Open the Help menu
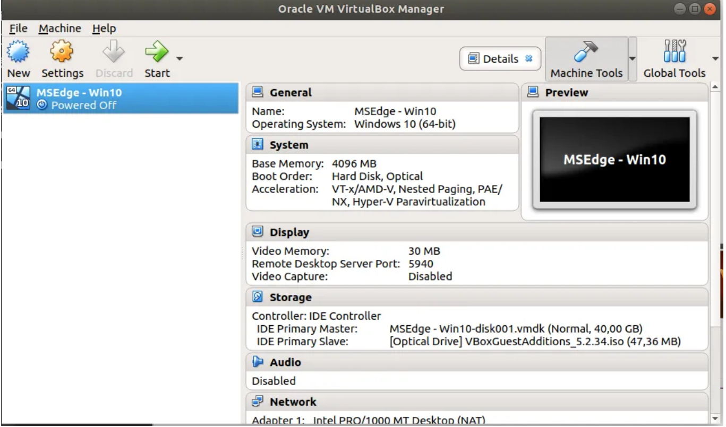 [104, 29]
